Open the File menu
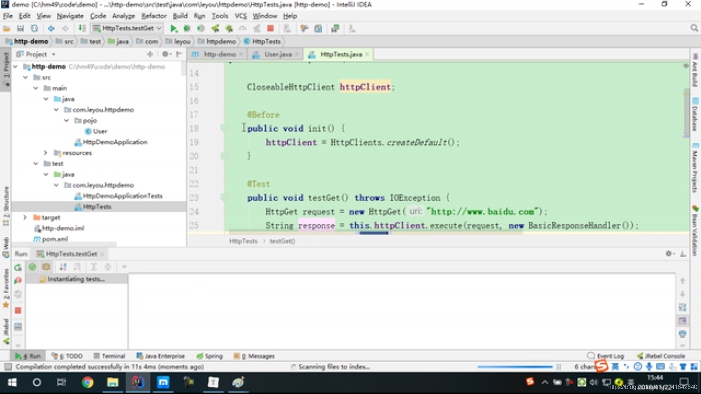The image size is (701, 394). coord(8,16)
